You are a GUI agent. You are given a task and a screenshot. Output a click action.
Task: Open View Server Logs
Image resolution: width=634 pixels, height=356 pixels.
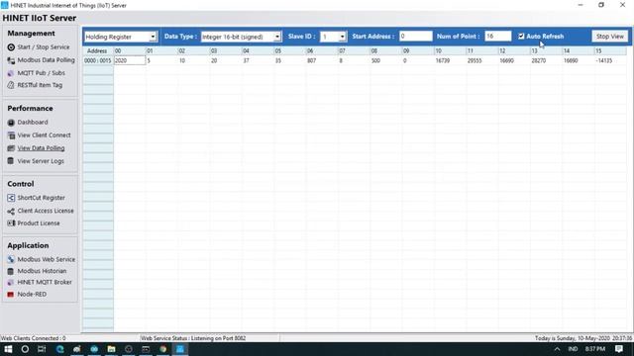pyautogui.click(x=41, y=161)
